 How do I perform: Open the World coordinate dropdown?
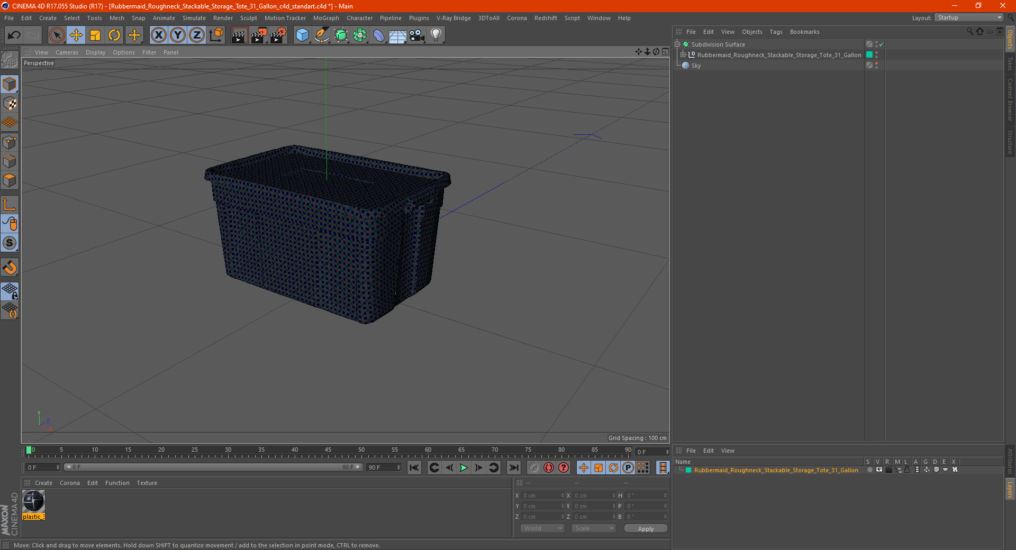click(542, 529)
